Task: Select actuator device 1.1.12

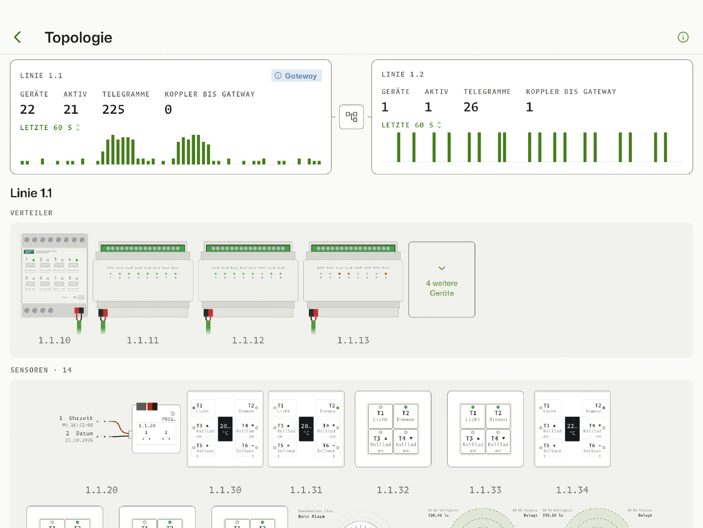Action: 248,279
